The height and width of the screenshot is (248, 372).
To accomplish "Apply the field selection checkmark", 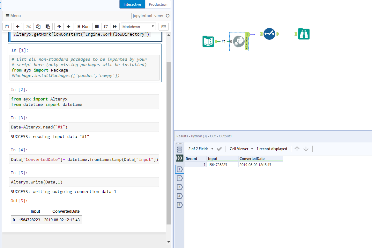I will click(219, 148).
